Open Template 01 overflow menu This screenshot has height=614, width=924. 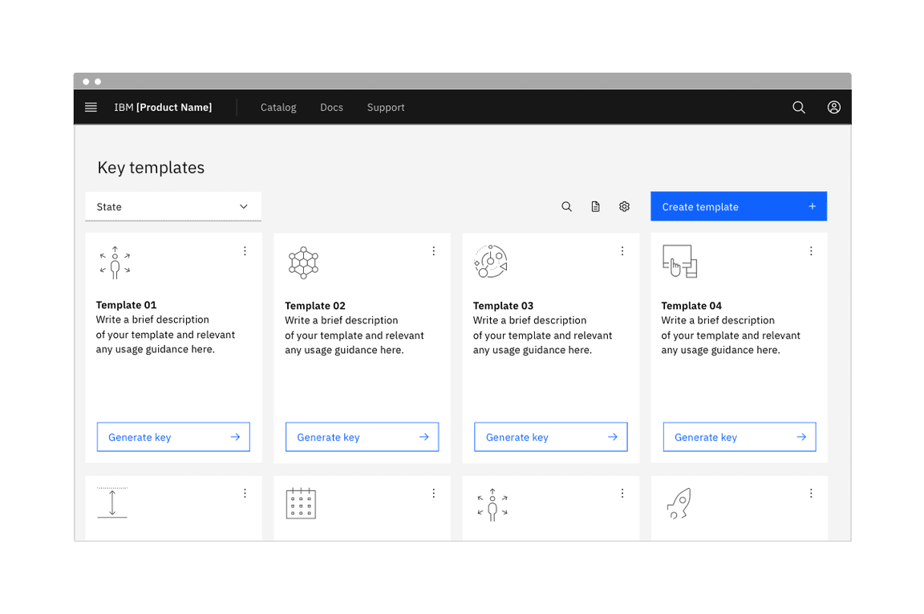point(245,251)
